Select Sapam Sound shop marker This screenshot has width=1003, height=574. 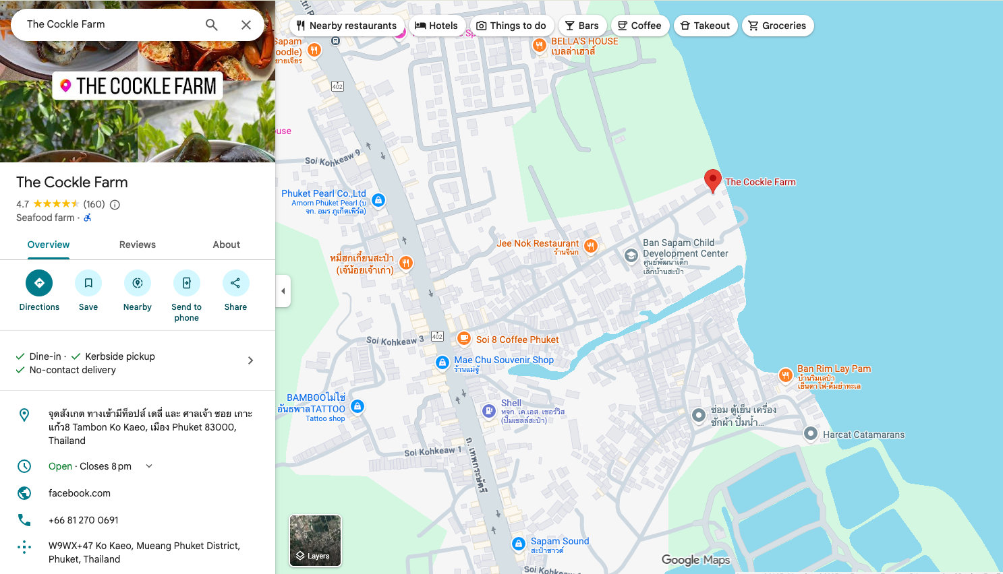tap(518, 544)
